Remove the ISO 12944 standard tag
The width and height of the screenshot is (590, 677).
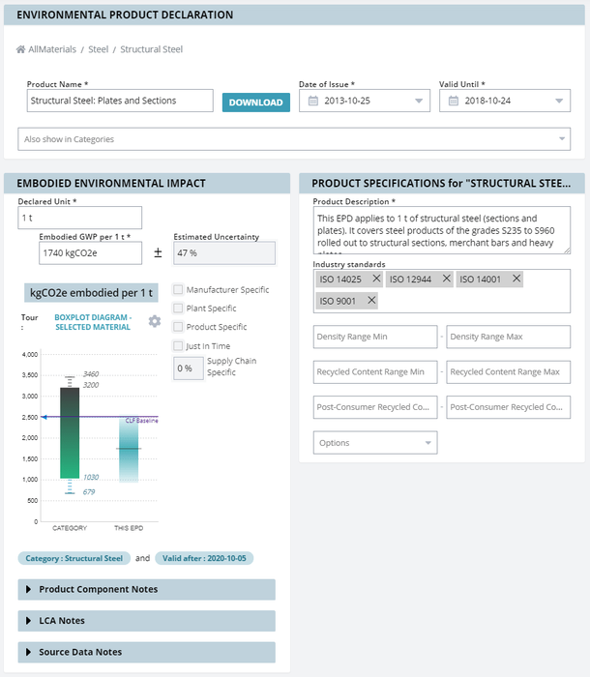[447, 279]
